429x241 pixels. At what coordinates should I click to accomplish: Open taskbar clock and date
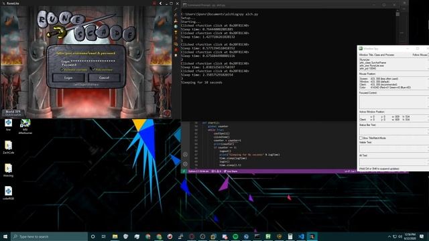click(410, 236)
